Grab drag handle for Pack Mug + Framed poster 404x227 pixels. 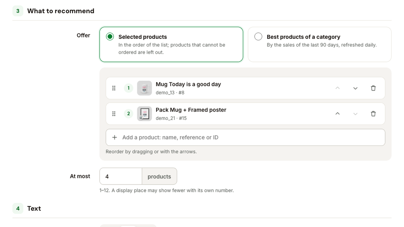click(114, 114)
